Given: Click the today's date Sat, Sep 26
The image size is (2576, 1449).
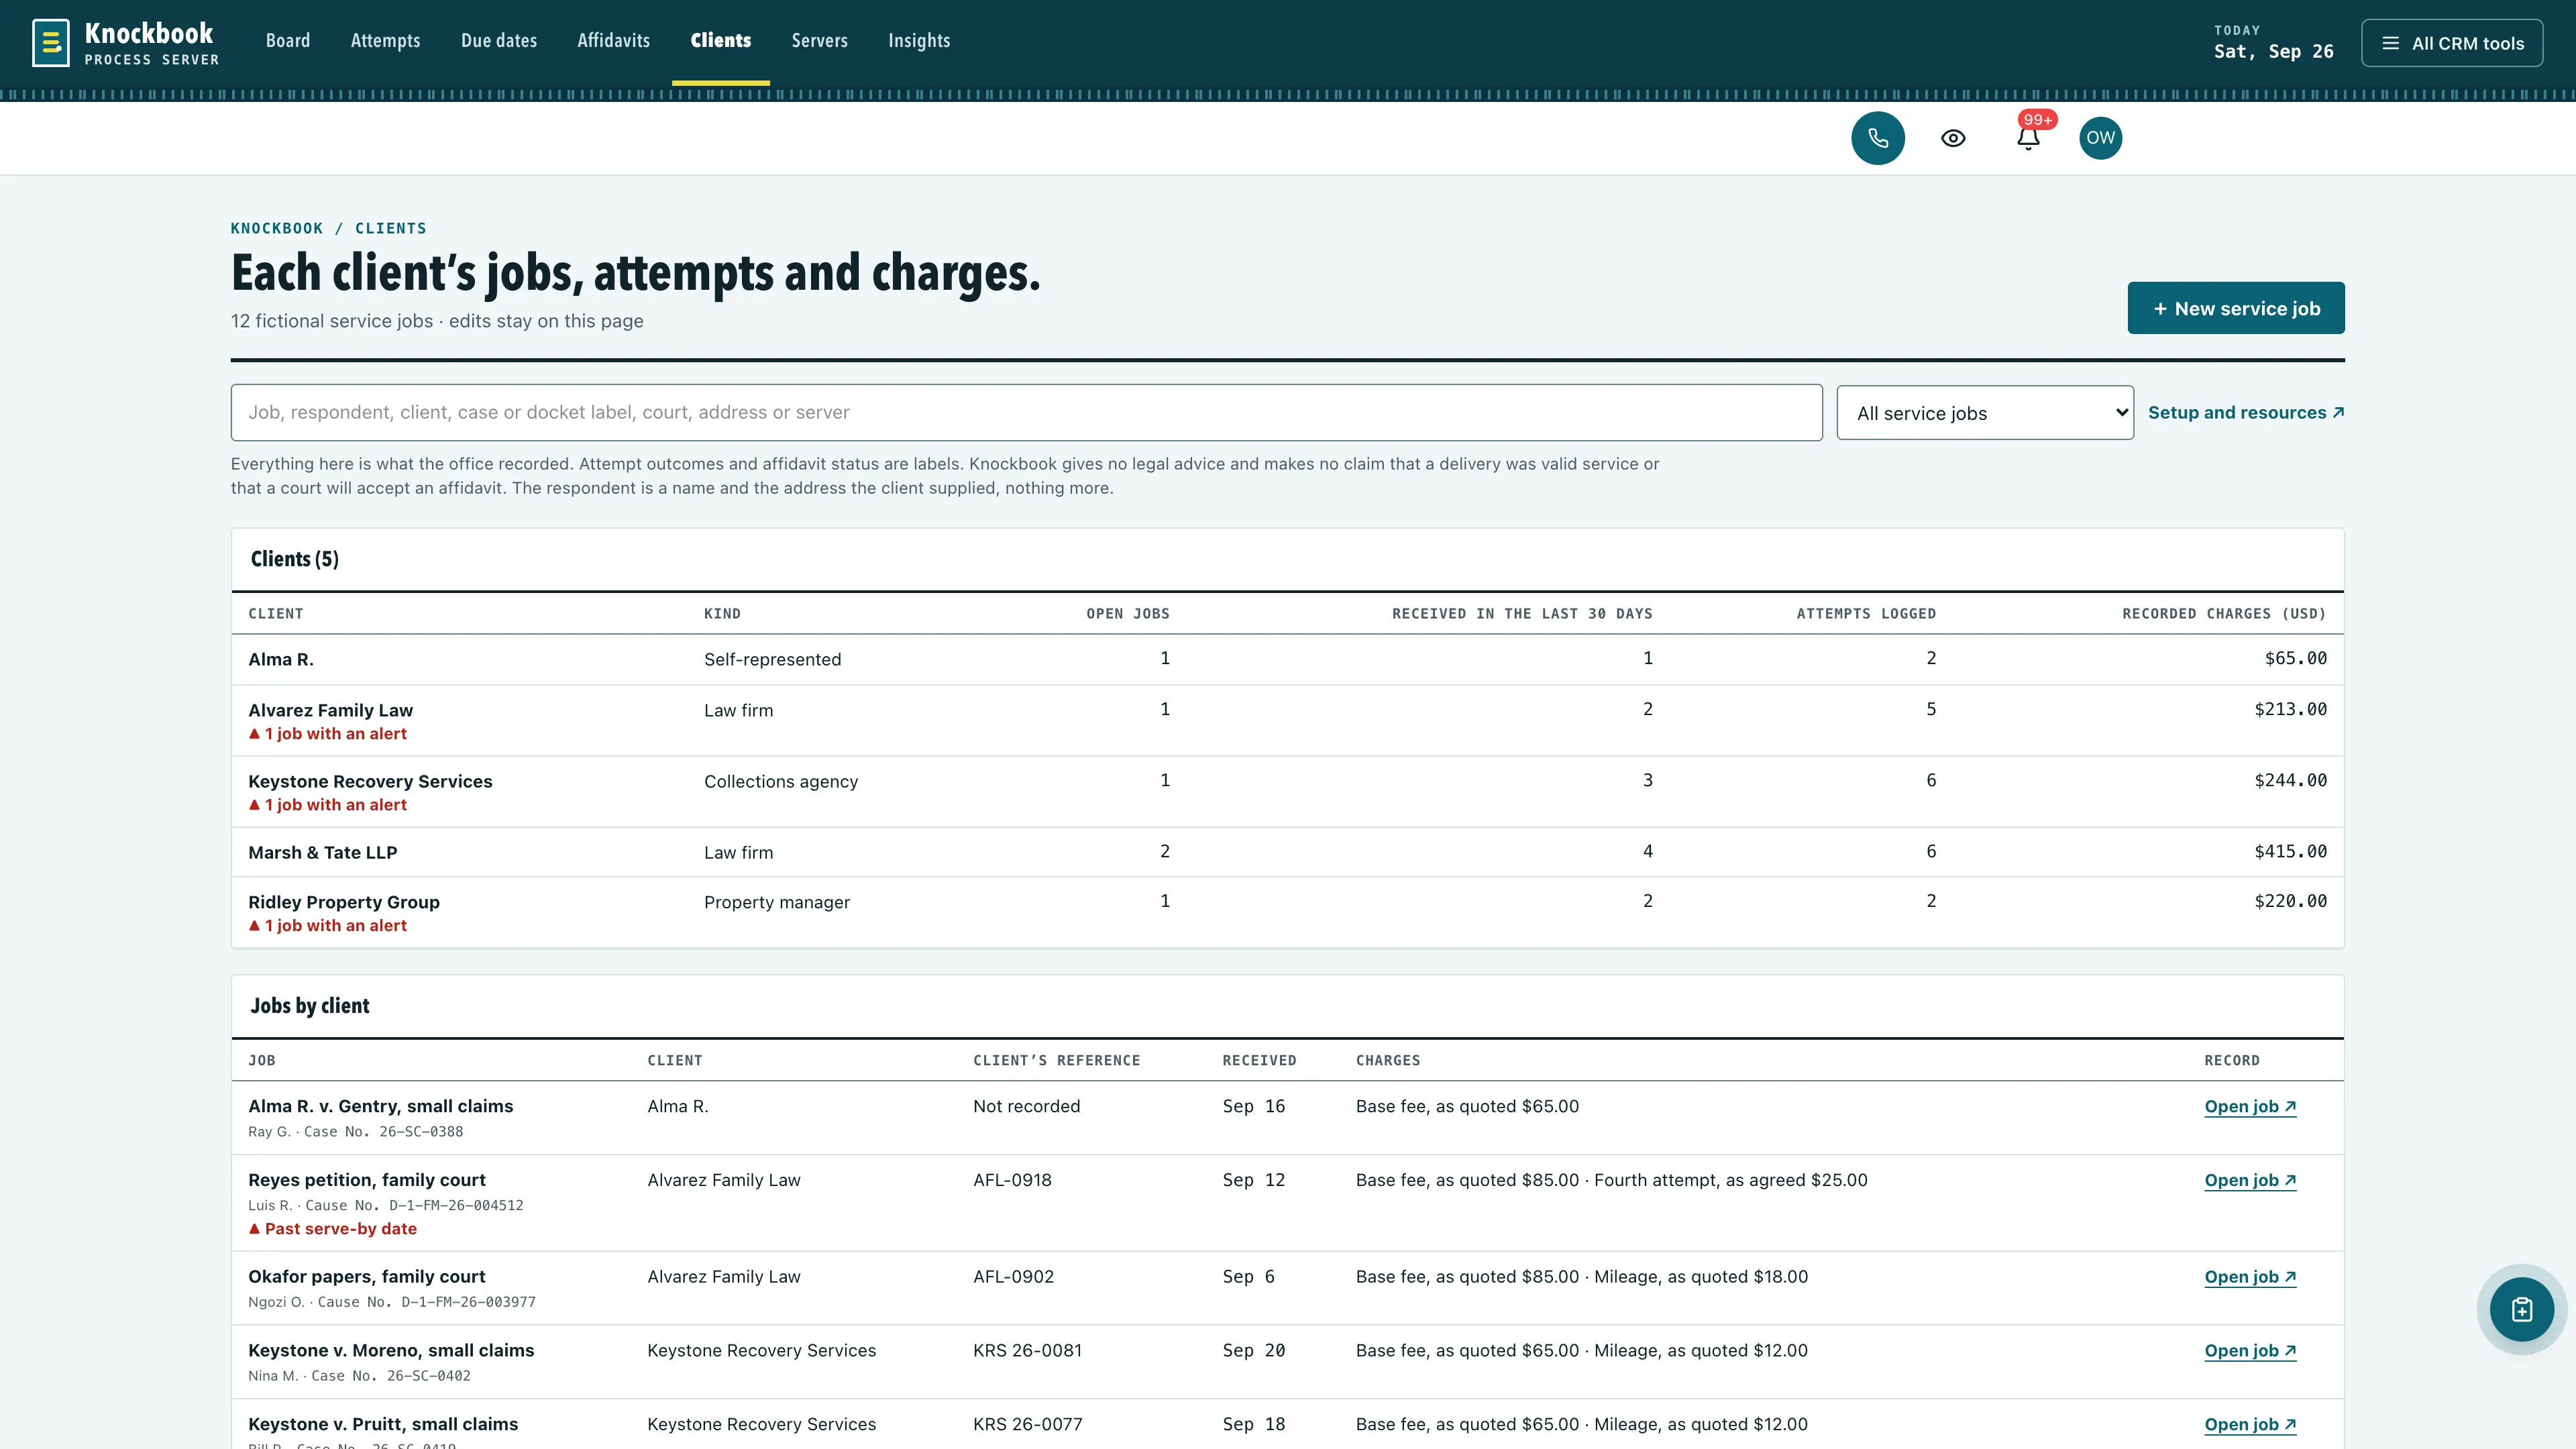Looking at the screenshot, I should [x=2273, y=51].
